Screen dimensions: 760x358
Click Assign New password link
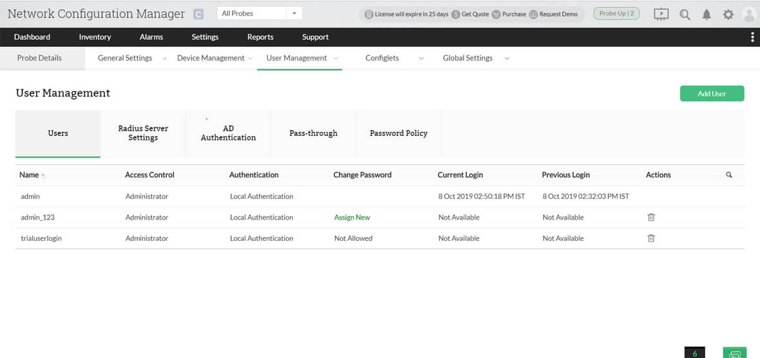(x=352, y=218)
